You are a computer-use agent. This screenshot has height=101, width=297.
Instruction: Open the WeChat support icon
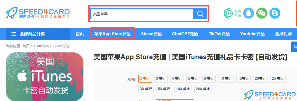261,13
